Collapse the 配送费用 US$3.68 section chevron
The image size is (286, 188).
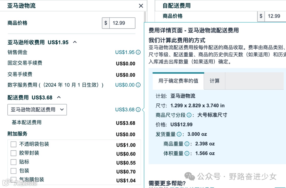59,97
